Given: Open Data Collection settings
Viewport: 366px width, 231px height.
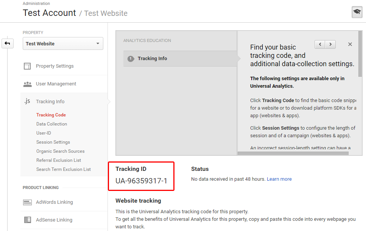Looking at the screenshot, I should (x=51, y=124).
